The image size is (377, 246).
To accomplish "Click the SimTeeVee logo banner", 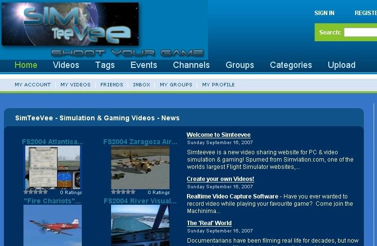I will [70, 24].
